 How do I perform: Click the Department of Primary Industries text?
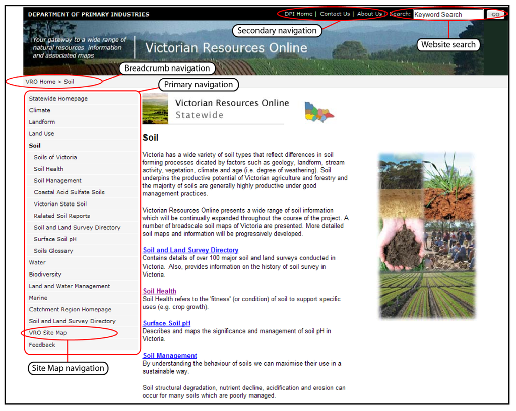tap(89, 14)
